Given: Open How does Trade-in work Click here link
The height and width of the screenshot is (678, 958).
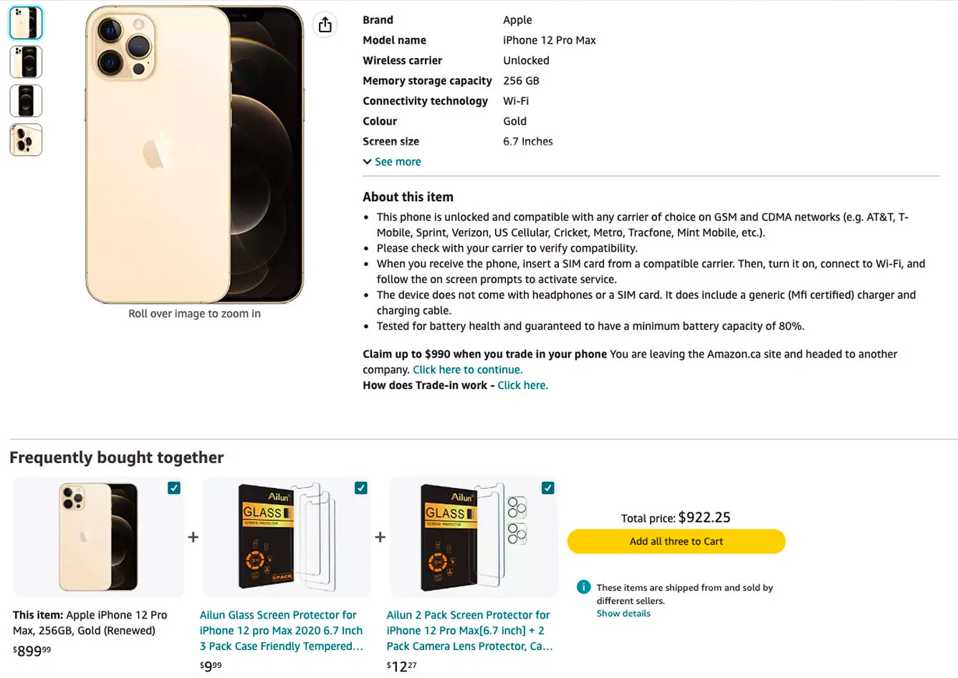Looking at the screenshot, I should pyautogui.click(x=522, y=386).
